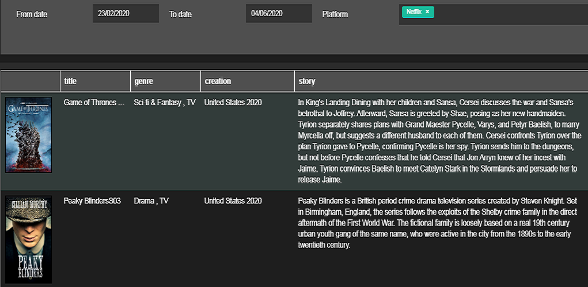Open the Platform multi-select box
This screenshot has height=287, width=588.
click(x=507, y=14)
